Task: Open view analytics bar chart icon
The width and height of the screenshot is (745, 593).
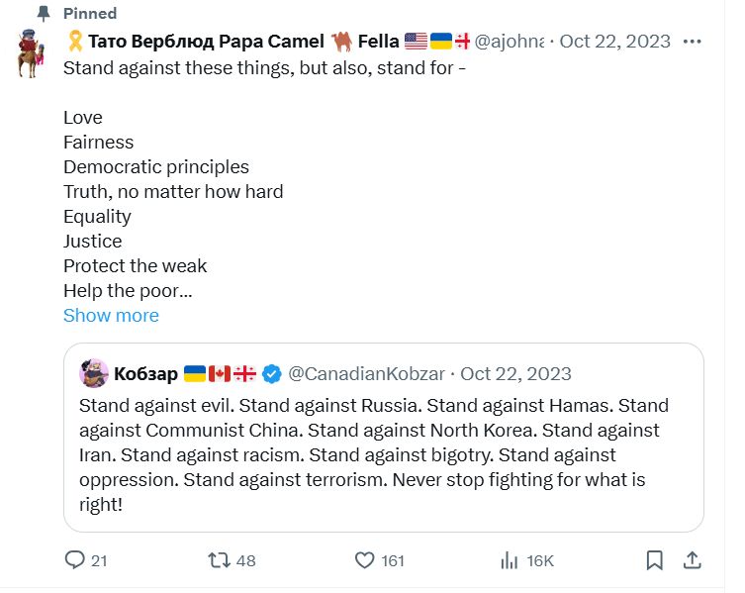Action: pos(510,560)
